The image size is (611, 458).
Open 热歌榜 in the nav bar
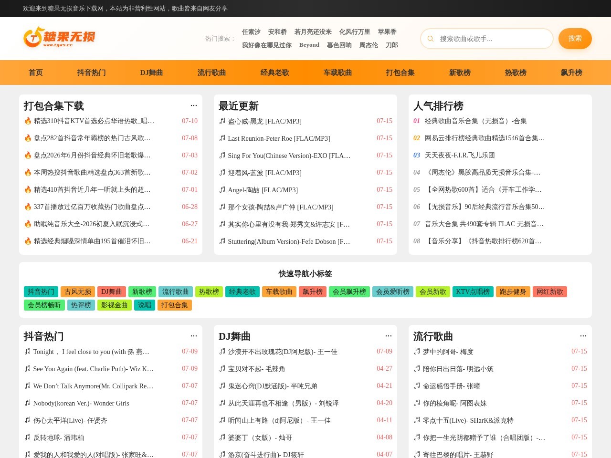(516, 73)
